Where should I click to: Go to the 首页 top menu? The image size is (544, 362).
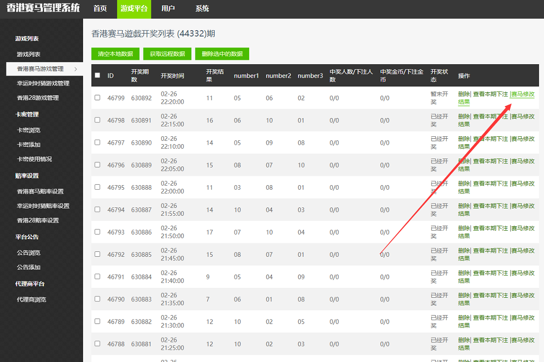click(x=100, y=9)
